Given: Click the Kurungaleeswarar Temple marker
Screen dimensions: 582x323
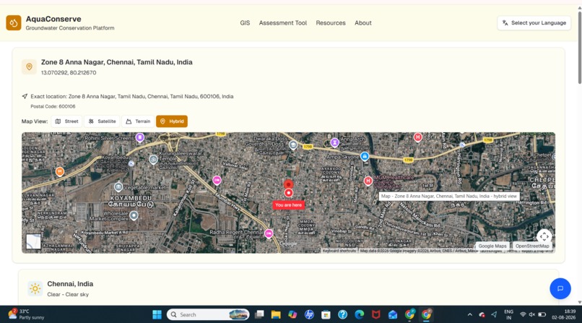Looking at the screenshot, I should point(153,160).
